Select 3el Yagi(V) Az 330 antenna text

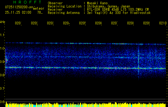click(119, 13)
